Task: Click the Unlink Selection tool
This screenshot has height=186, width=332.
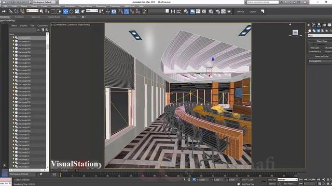Action: pyautogui.click(x=16, y=11)
